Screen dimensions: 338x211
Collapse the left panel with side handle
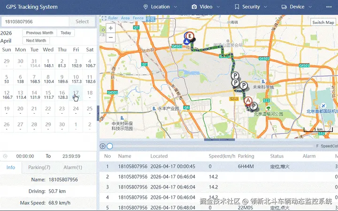pyautogui.click(x=98, y=113)
